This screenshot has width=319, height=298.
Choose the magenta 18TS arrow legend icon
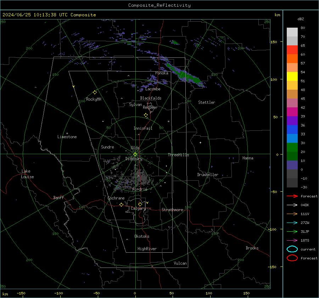292,241
